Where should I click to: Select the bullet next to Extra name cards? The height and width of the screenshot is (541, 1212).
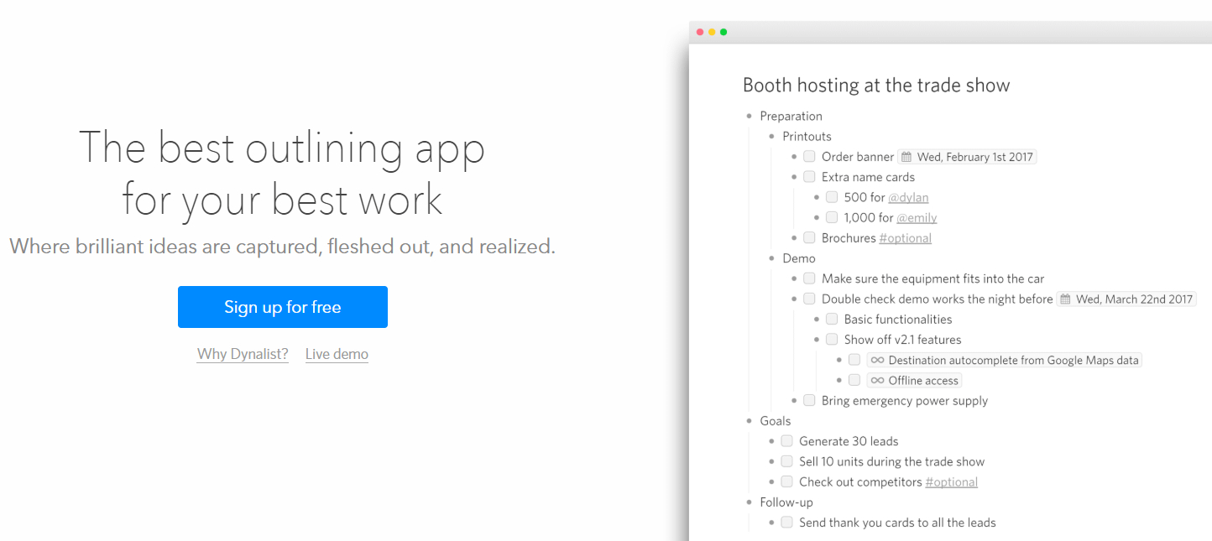(795, 176)
